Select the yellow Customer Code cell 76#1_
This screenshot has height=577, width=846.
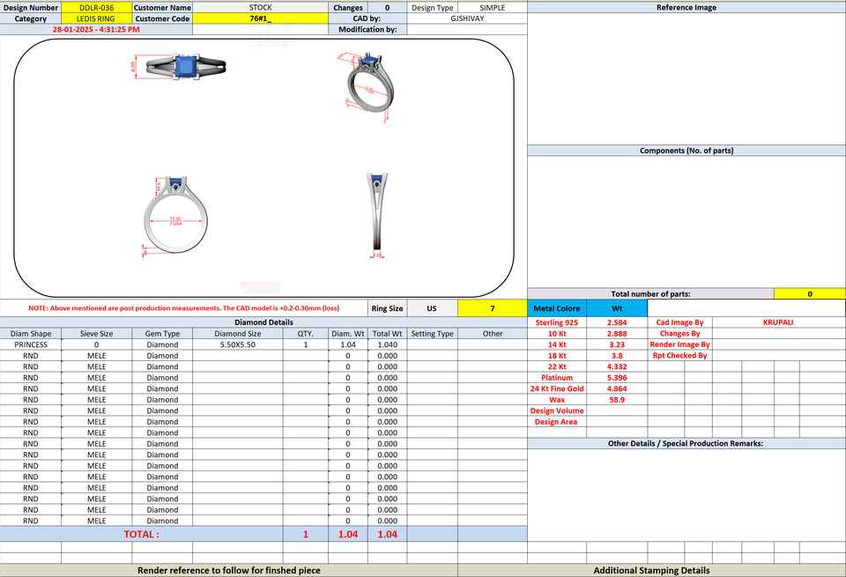(260, 18)
